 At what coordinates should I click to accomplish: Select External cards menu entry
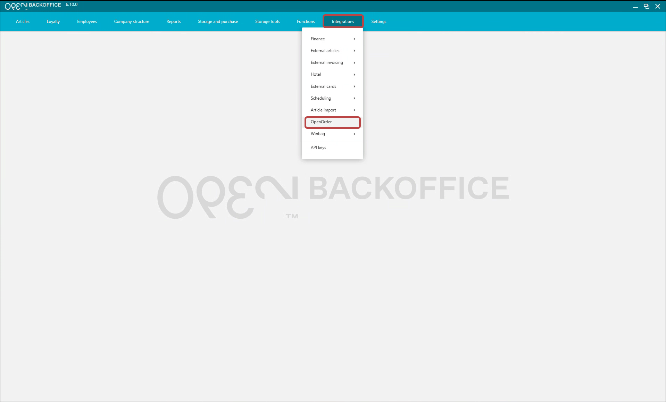point(332,86)
